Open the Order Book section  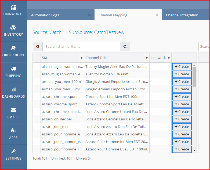tap(13, 52)
